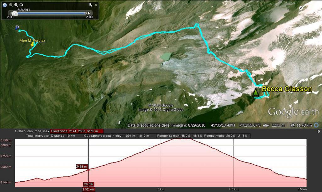The width and height of the screenshot is (322, 192).
Task: Click the time slider thumb handle
Action: coord(14,13)
